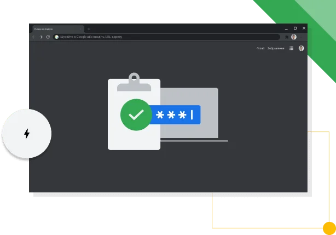Open the Зображення link

click(x=276, y=48)
